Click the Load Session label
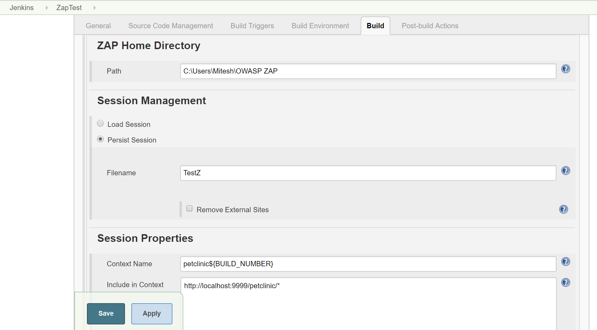Viewport: 597px width, 330px height. click(129, 124)
